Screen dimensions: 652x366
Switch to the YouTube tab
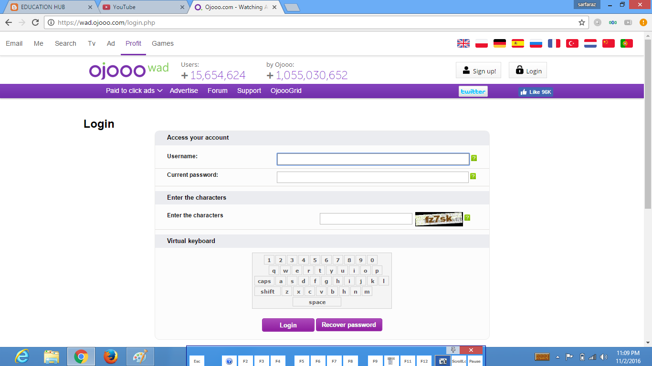pos(142,7)
